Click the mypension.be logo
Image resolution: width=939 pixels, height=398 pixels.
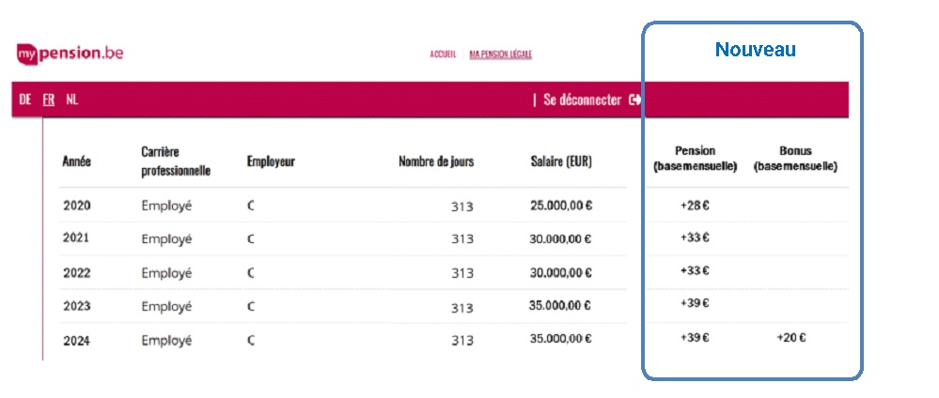(x=70, y=54)
